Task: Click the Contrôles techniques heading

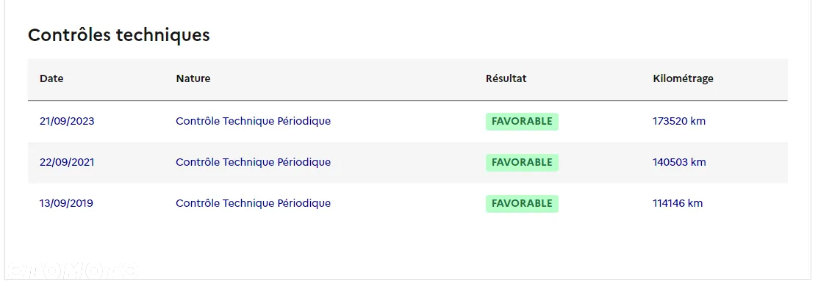Action: pos(118,35)
